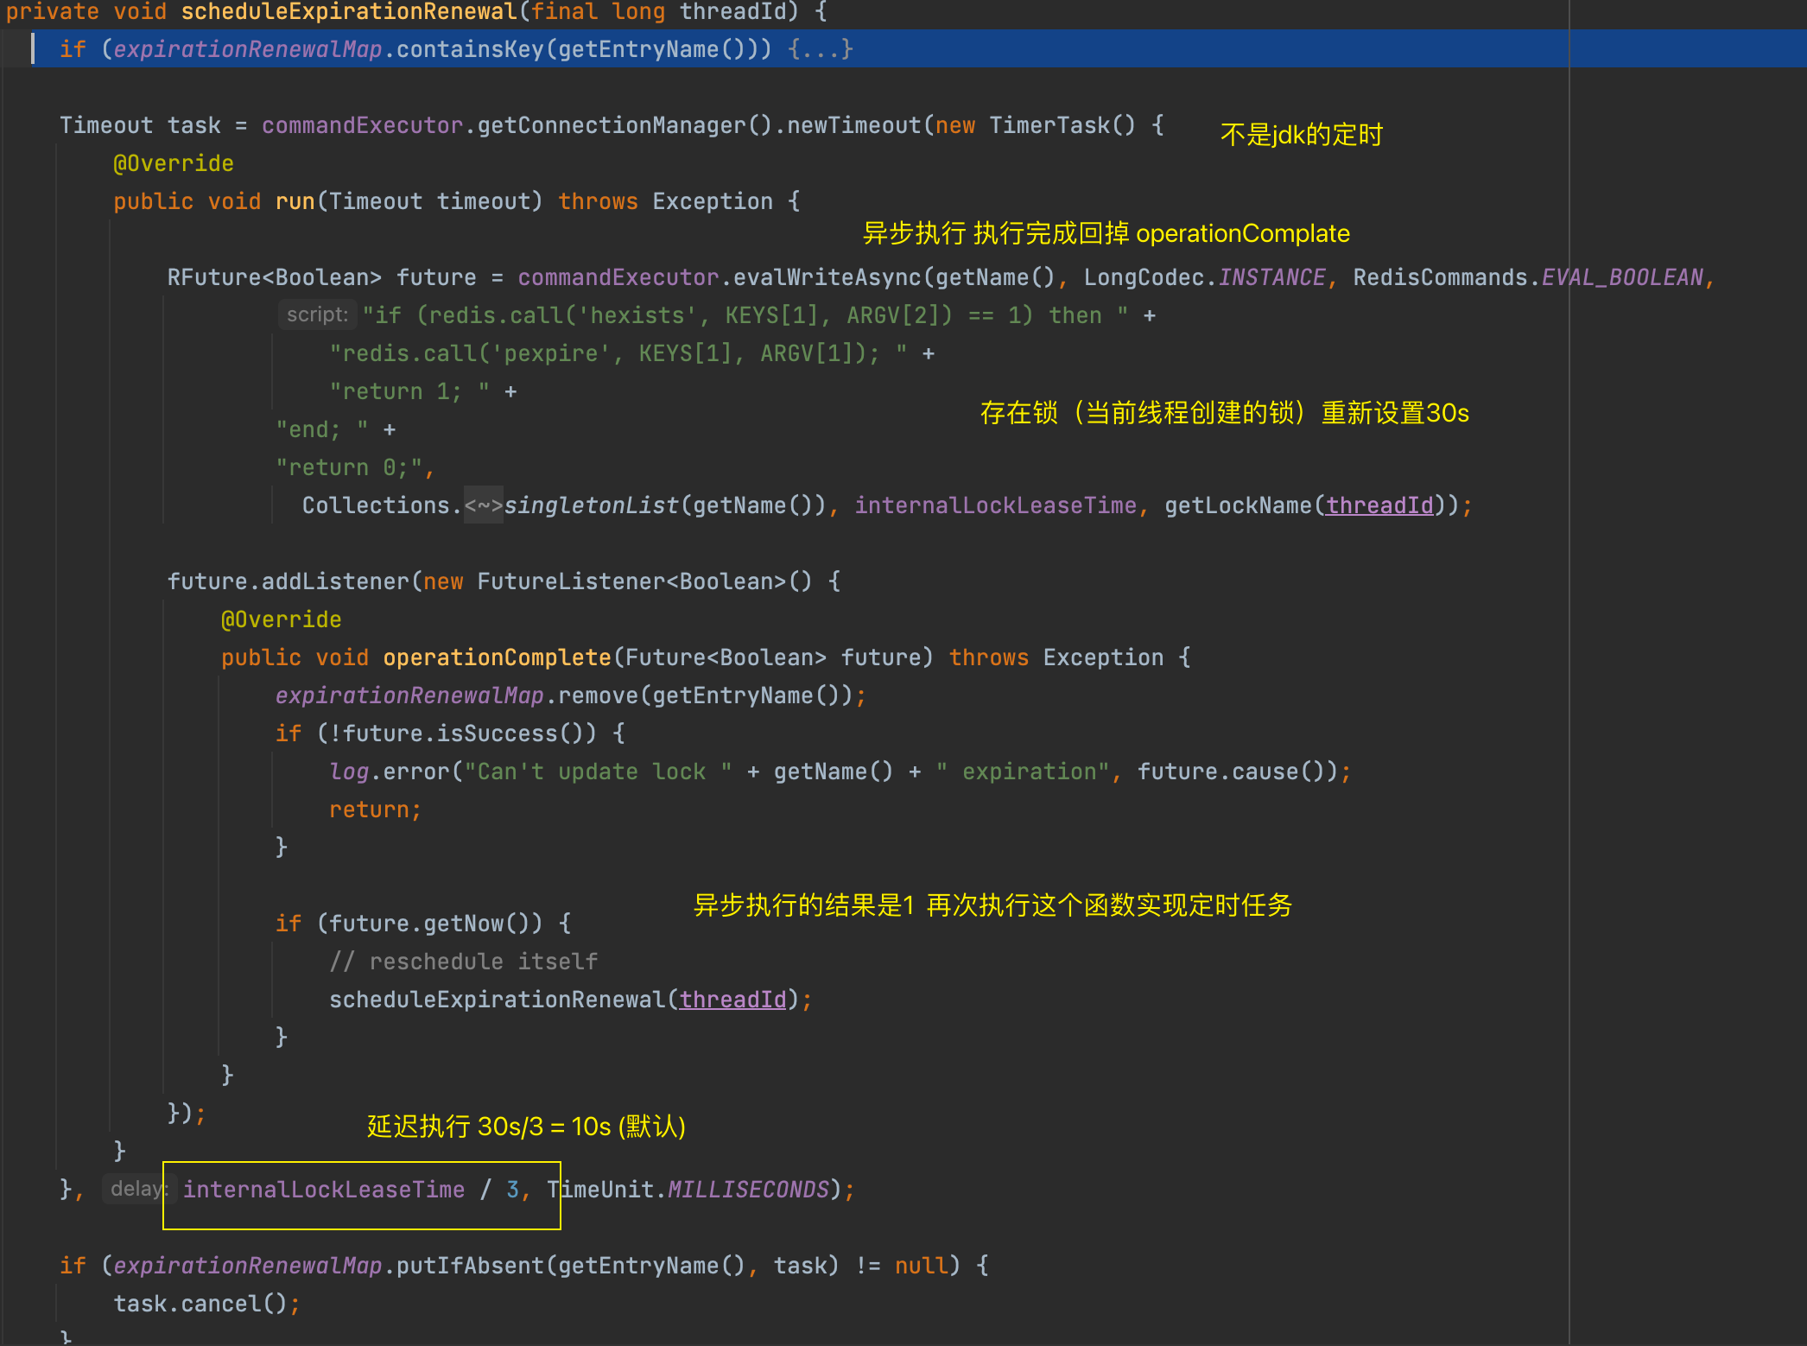Click the '异步执行 执行完成回掉 operationComplate' note
Image resolution: width=1807 pixels, height=1346 pixels.
pyautogui.click(x=1106, y=233)
